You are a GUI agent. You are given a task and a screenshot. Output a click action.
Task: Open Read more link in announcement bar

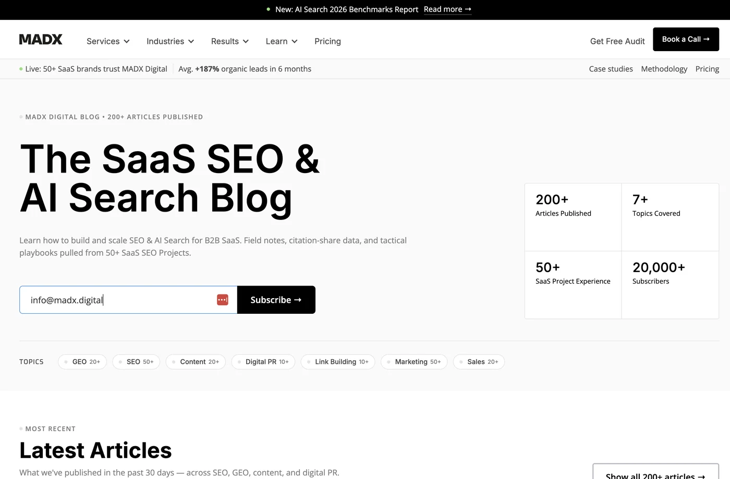[447, 9]
